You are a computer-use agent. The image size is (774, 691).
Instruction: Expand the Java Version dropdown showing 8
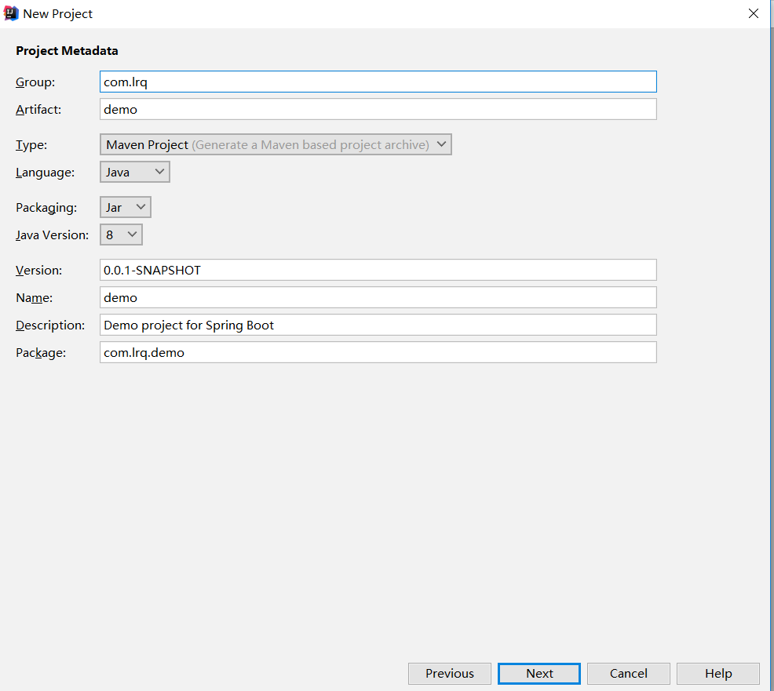121,235
